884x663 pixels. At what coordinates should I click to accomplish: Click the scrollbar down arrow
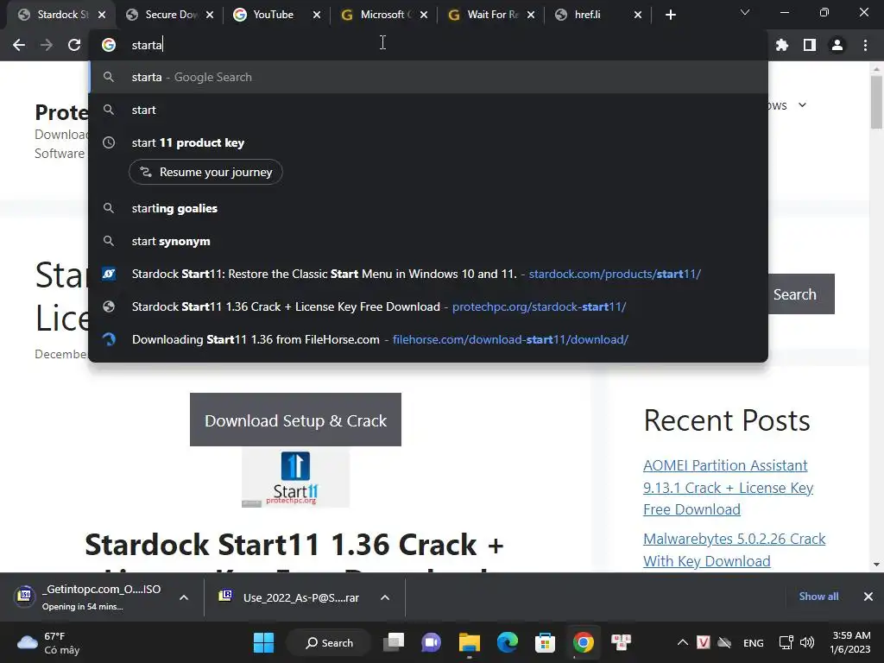coord(876,565)
